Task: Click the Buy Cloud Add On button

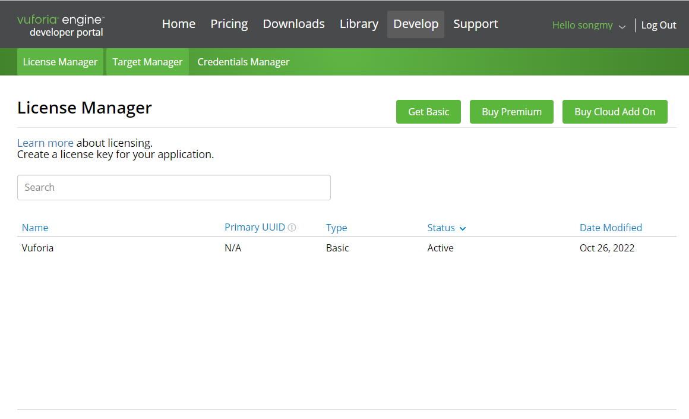Action: point(615,112)
